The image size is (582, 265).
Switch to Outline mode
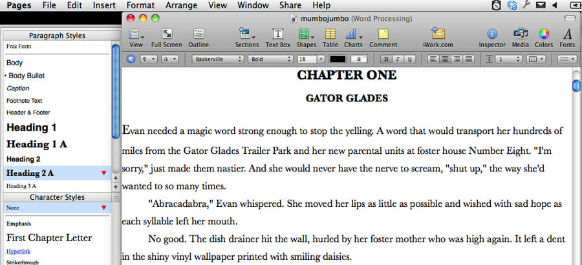pyautogui.click(x=199, y=38)
